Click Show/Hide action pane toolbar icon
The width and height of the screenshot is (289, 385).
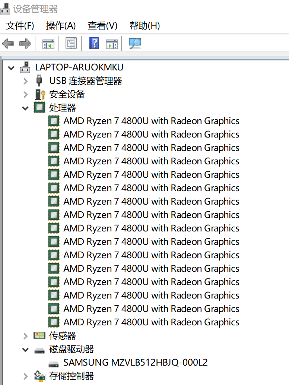coord(112,44)
